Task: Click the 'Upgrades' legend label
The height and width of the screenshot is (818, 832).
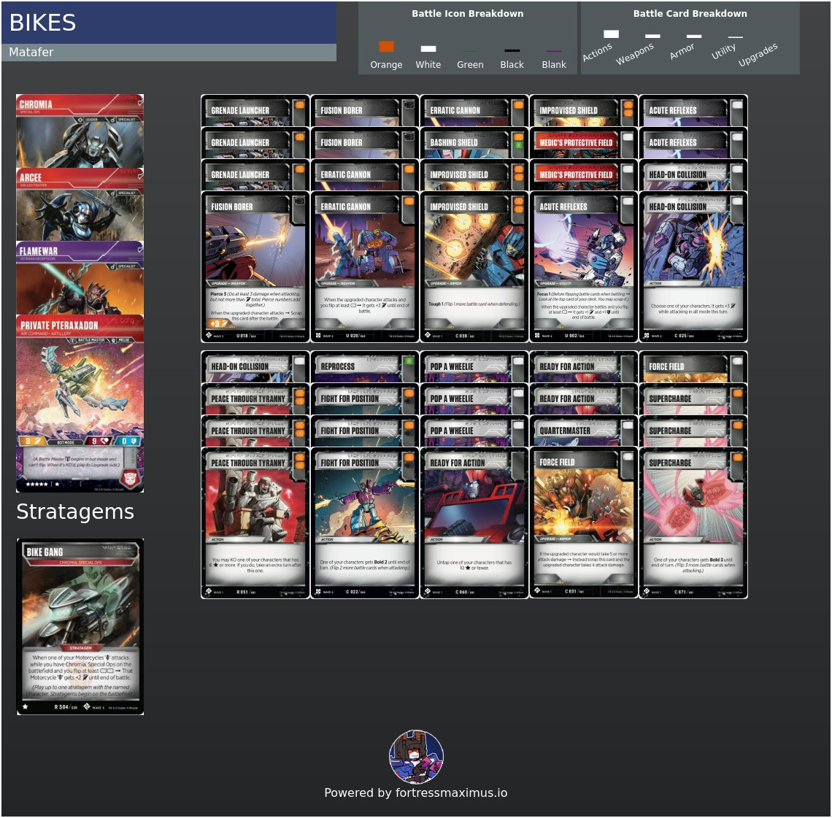Action: pyautogui.click(x=758, y=55)
